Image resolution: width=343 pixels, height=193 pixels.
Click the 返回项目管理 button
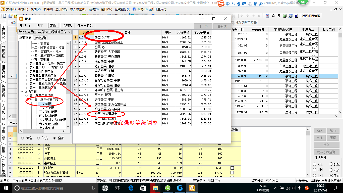click(x=311, y=16)
